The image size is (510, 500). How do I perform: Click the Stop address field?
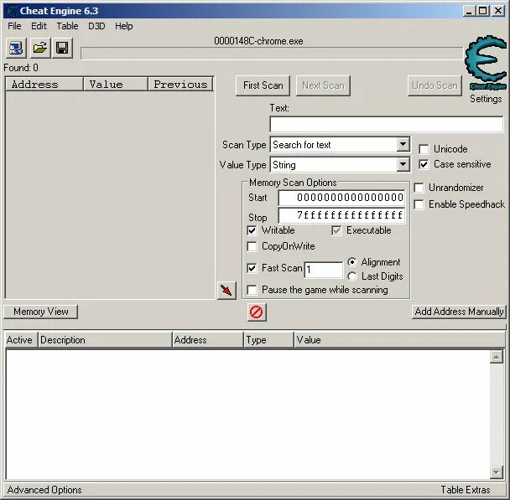(341, 215)
